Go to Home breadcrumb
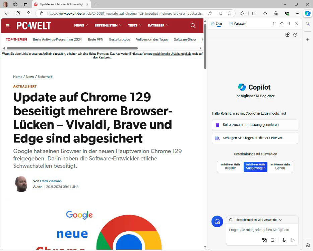This screenshot has width=313, height=251. tap(18, 77)
